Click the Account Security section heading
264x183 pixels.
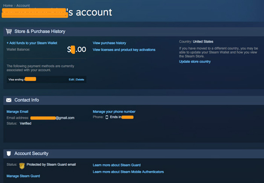(31, 154)
